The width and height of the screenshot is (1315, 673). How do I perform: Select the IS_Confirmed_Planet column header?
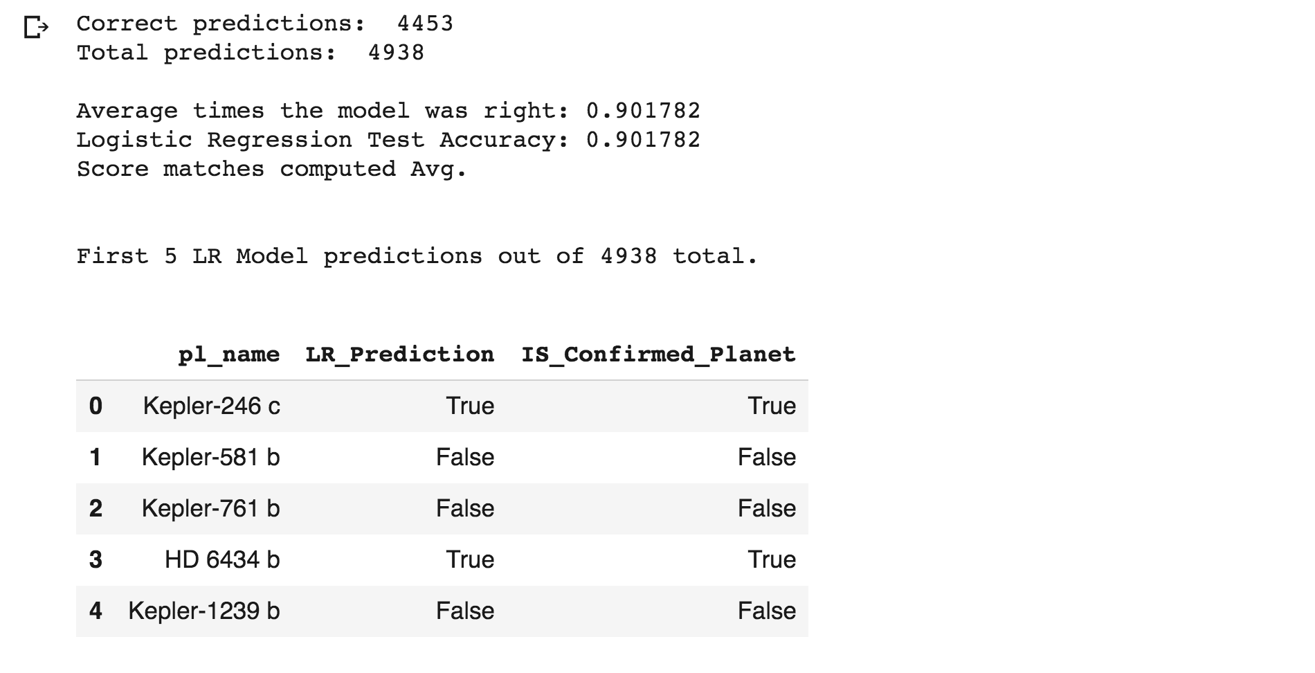(x=658, y=355)
